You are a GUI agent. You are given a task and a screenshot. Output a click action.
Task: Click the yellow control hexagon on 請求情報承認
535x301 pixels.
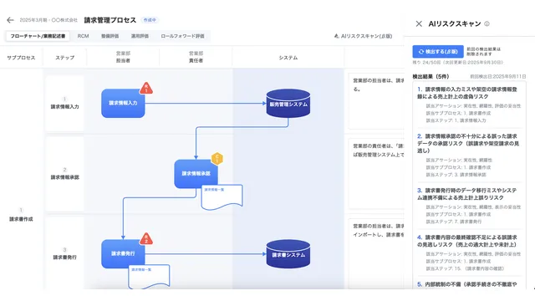click(x=217, y=158)
